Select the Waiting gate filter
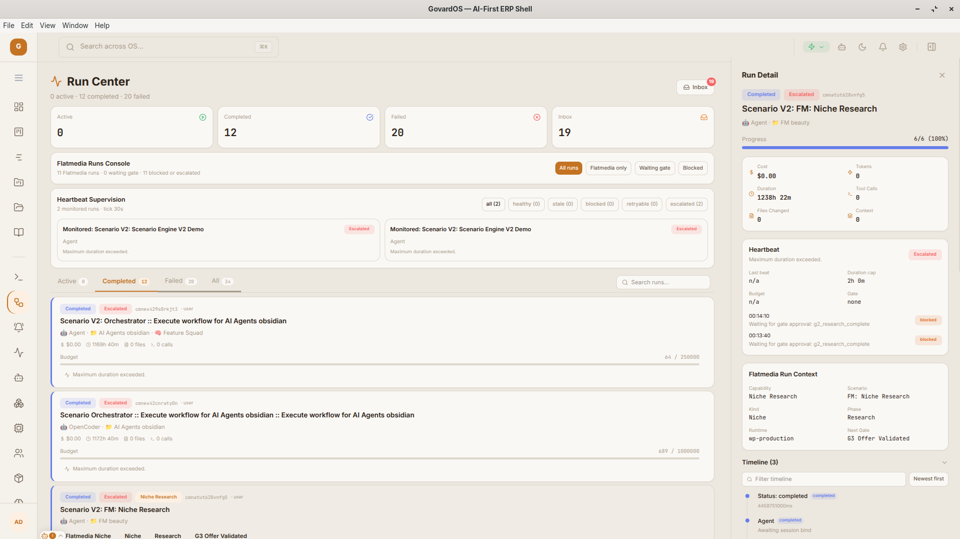The image size is (960, 539). point(655,168)
